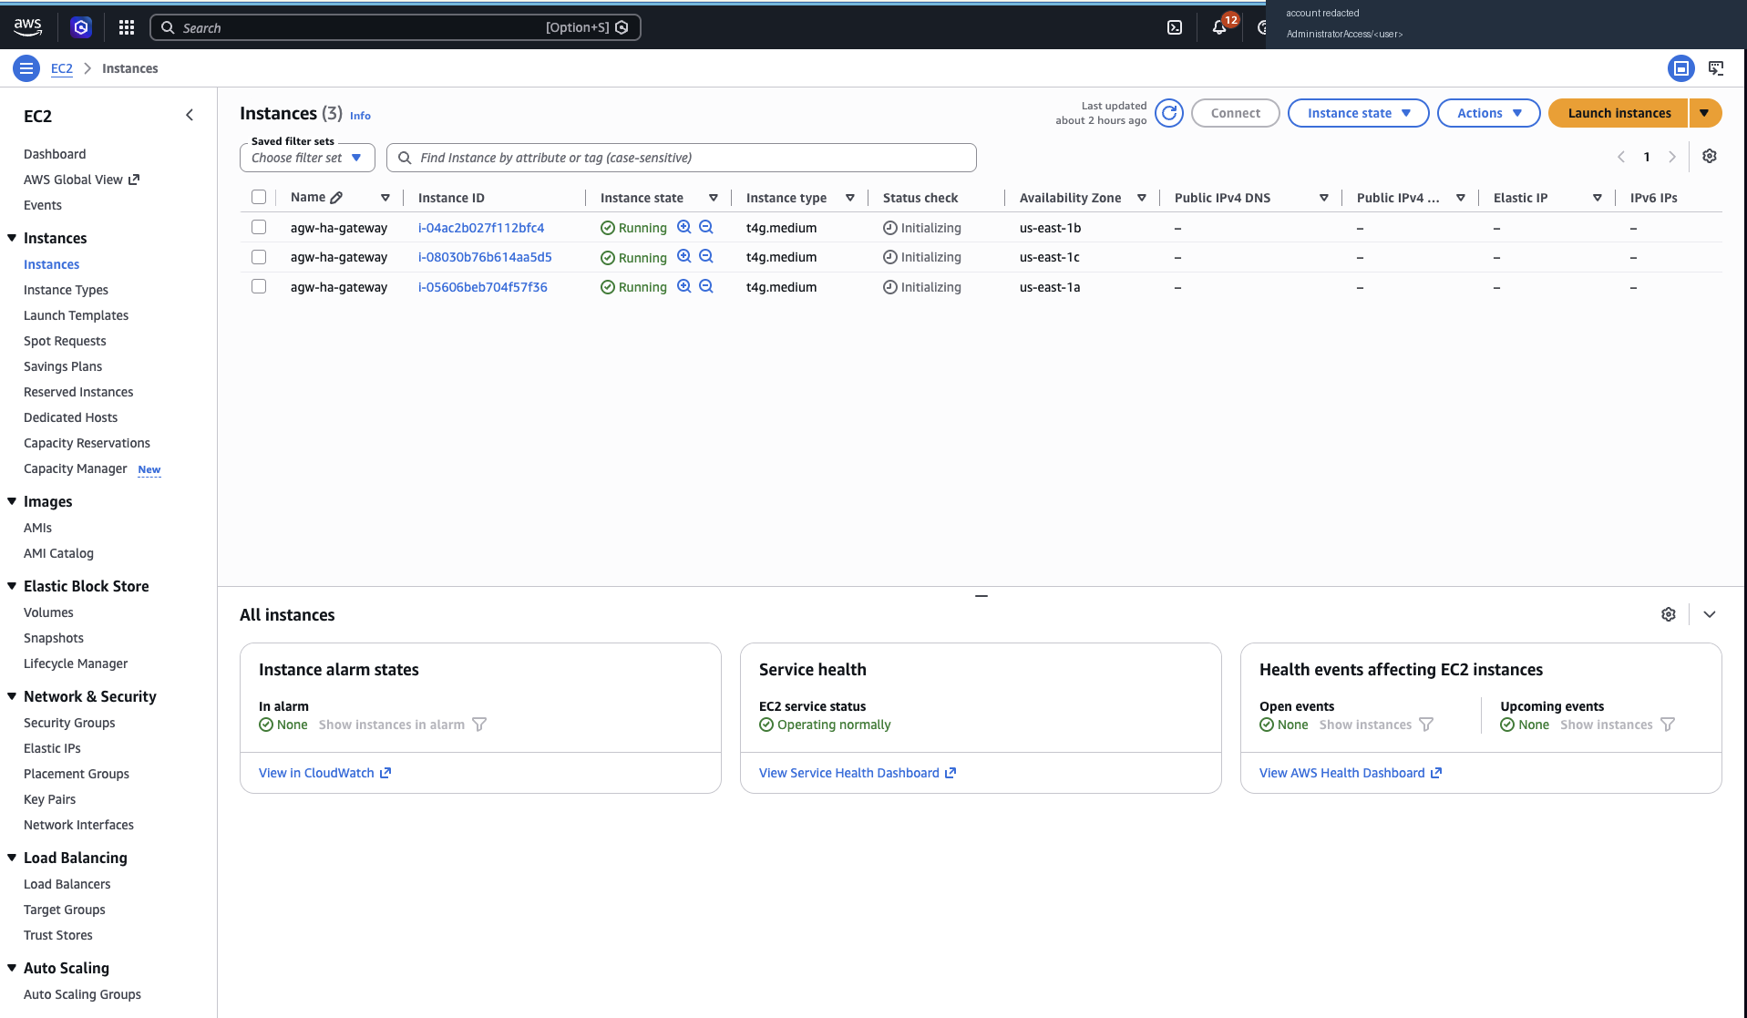
Task: Open Dashboard in EC2 sidebar
Action: pos(55,154)
